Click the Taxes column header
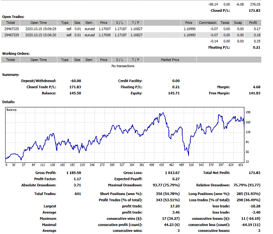 click(225, 23)
